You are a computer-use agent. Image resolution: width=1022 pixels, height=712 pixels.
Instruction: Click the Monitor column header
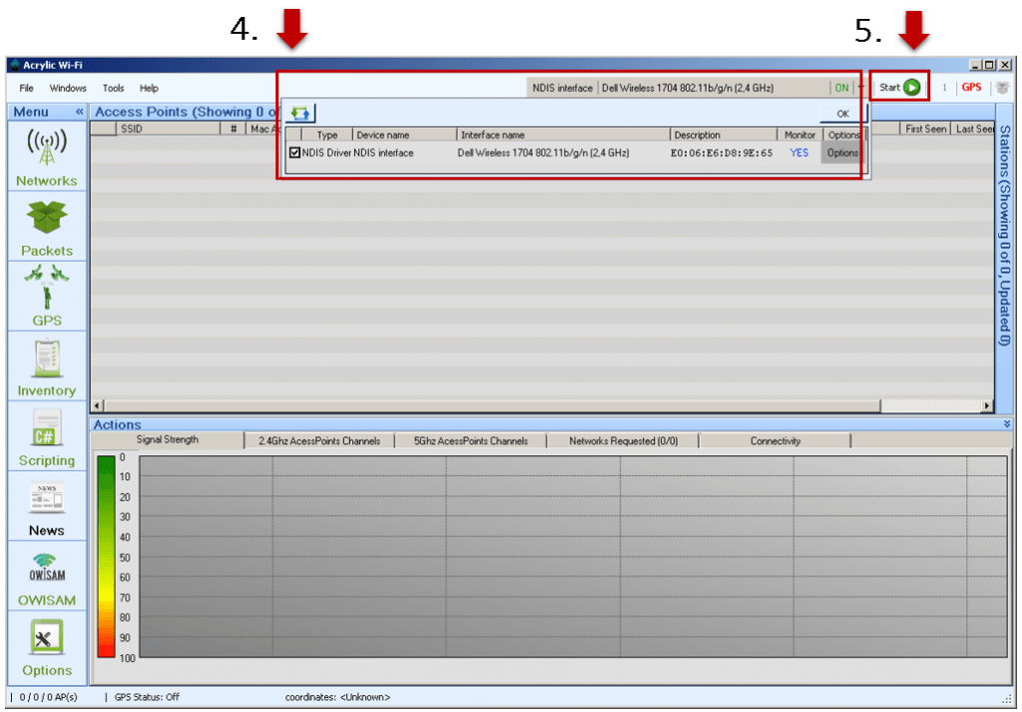point(799,135)
